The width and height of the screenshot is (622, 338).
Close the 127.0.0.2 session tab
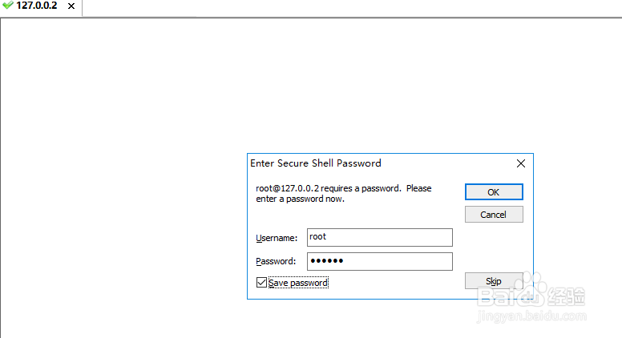pyautogui.click(x=71, y=6)
